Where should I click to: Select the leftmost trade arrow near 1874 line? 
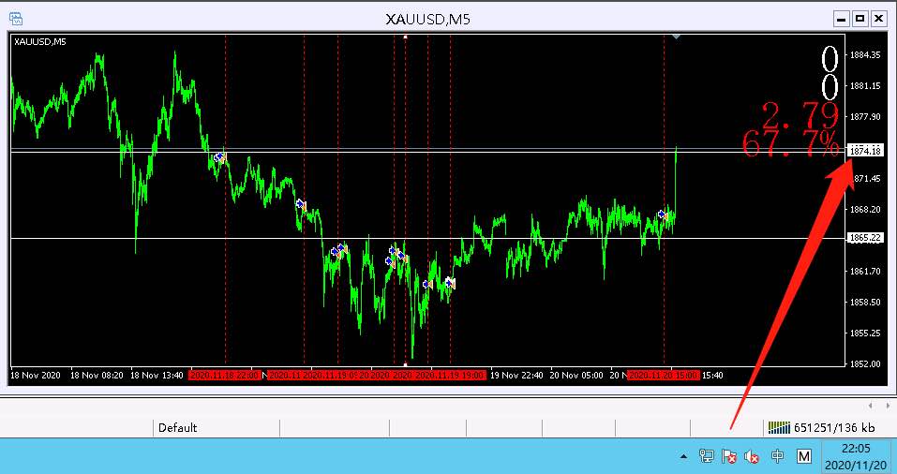coord(218,157)
